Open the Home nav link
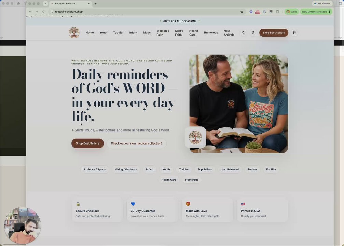The width and height of the screenshot is (344, 246). coord(90,33)
